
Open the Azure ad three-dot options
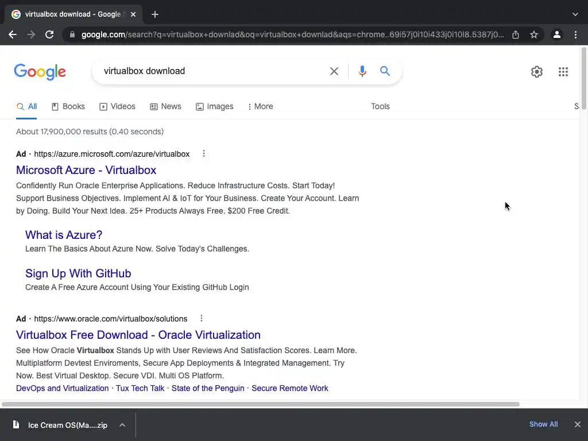[204, 153]
